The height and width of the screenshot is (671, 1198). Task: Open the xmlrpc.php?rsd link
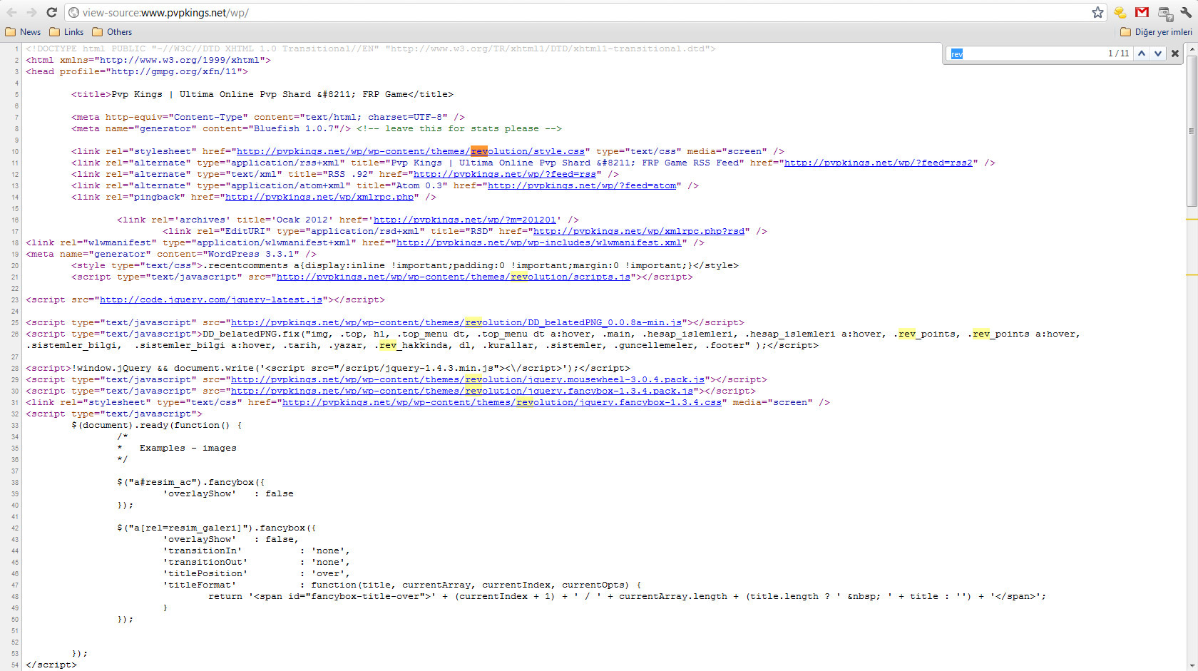[639, 231]
